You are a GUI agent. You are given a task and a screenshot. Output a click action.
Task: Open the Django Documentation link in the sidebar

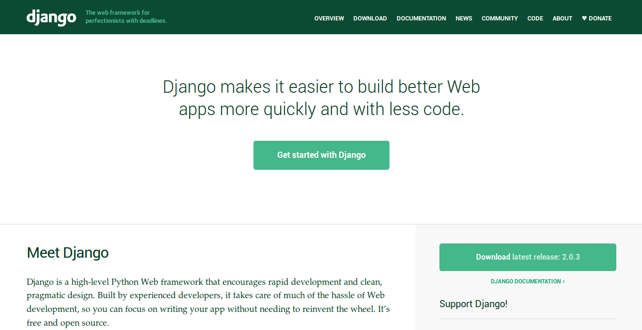click(528, 281)
